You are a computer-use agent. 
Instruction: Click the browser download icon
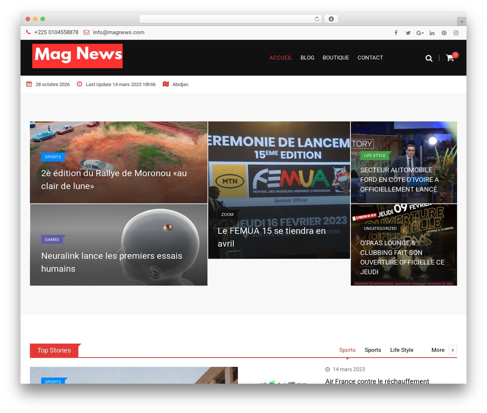pyautogui.click(x=331, y=19)
